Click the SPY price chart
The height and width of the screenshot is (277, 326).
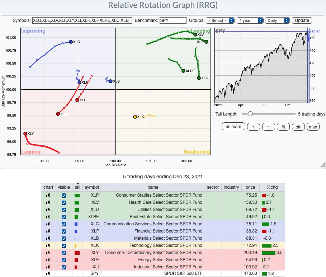[x=262, y=65]
